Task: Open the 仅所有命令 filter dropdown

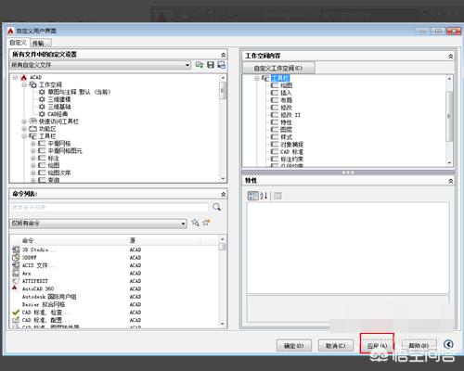Action: pos(184,224)
